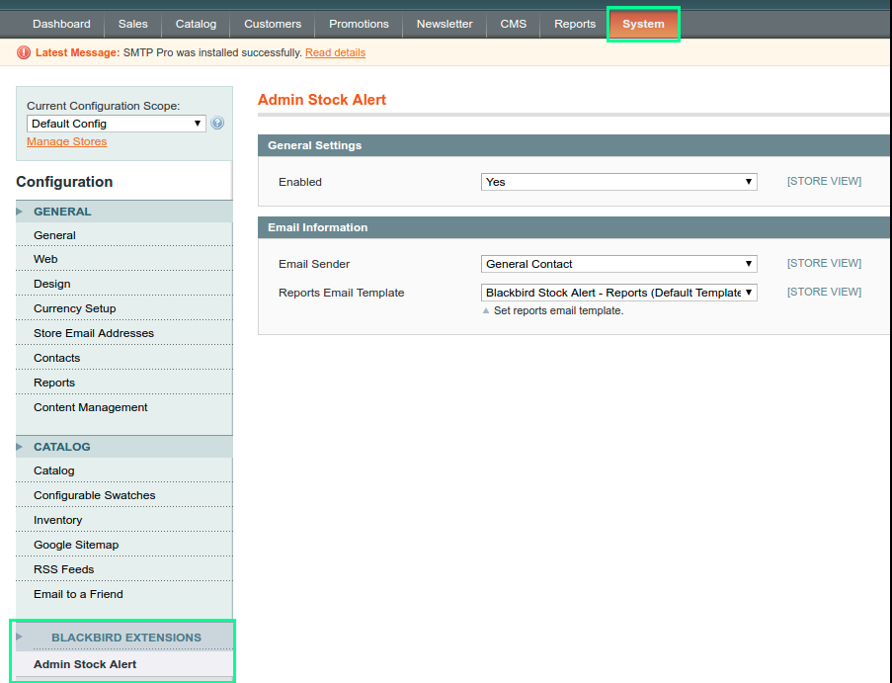
Task: Open the Current Configuration Scope dropdown
Action: point(116,124)
